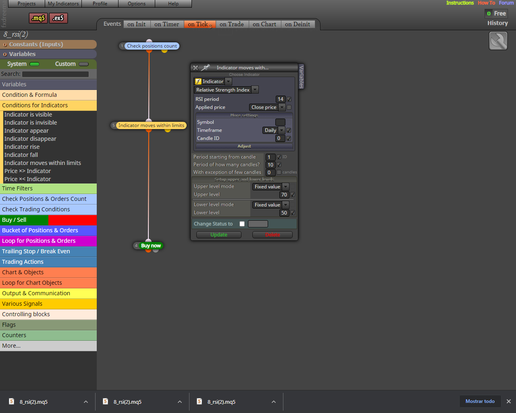Click the Search blocks input field
Screen dimensions: 516x413
click(x=55, y=74)
